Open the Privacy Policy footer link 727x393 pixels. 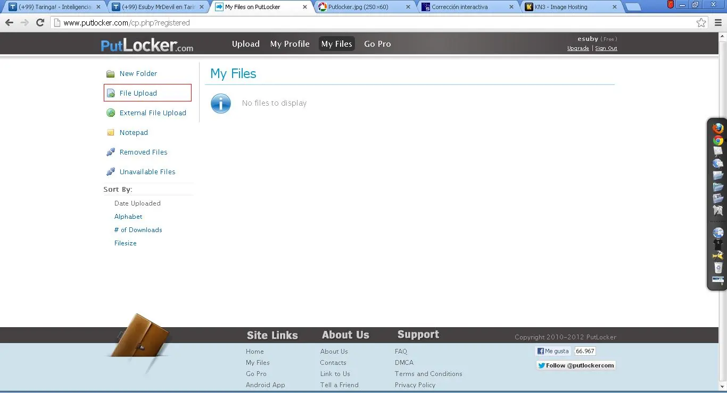415,385
